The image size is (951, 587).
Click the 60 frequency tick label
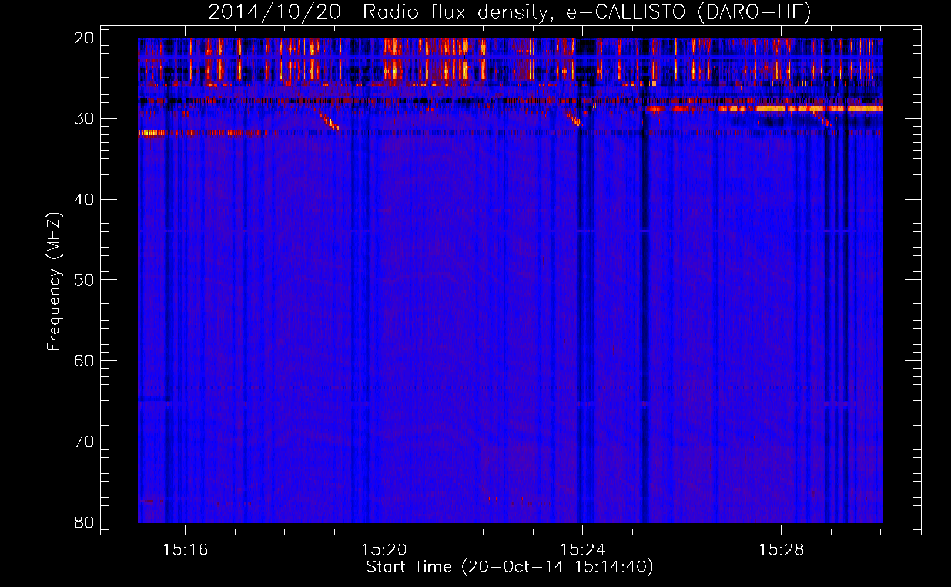click(84, 361)
